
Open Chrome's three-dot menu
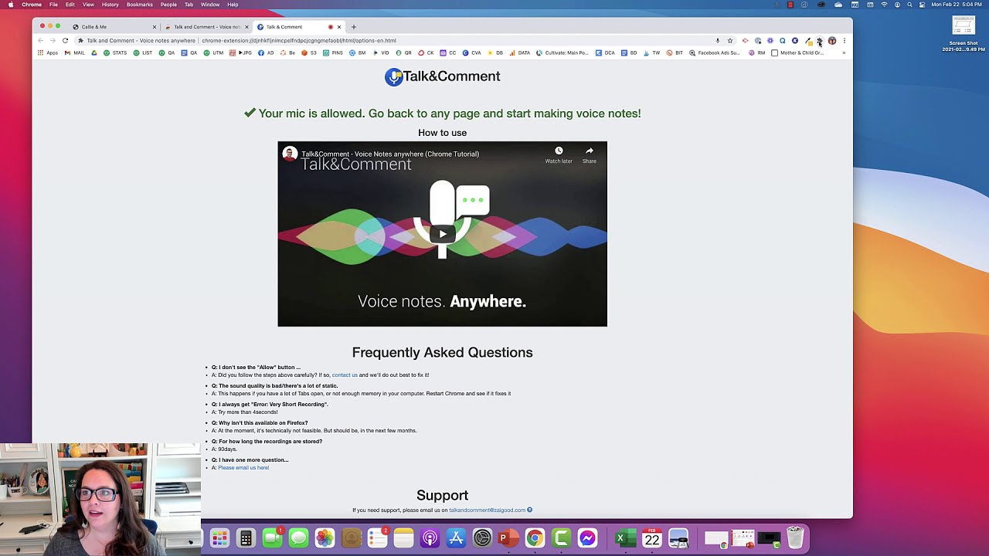[845, 41]
